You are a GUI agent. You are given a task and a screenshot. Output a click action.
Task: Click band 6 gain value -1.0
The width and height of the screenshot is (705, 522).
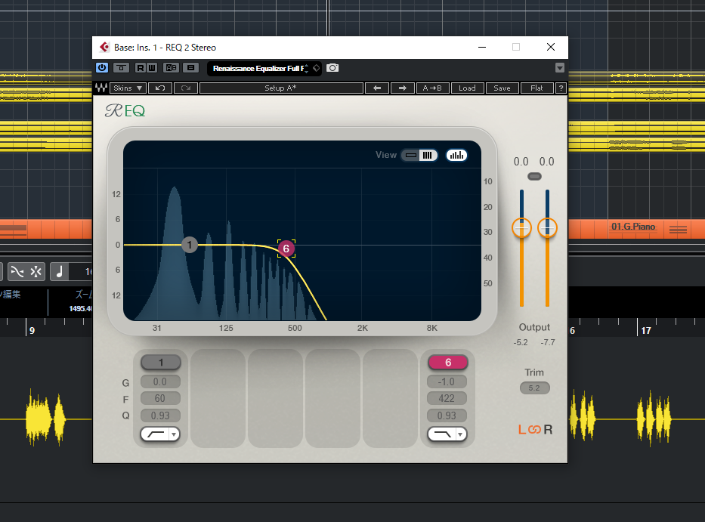click(447, 381)
